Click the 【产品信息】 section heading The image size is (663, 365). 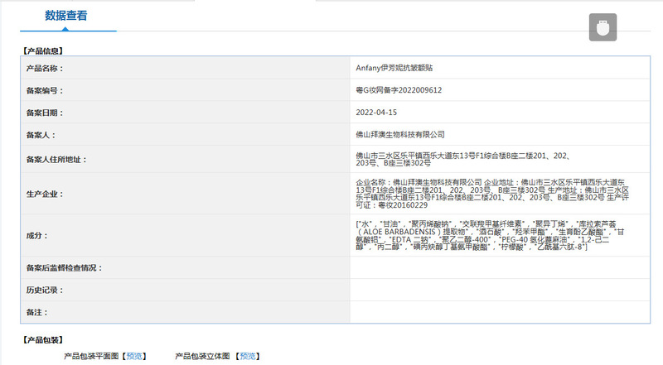pyautogui.click(x=43, y=51)
